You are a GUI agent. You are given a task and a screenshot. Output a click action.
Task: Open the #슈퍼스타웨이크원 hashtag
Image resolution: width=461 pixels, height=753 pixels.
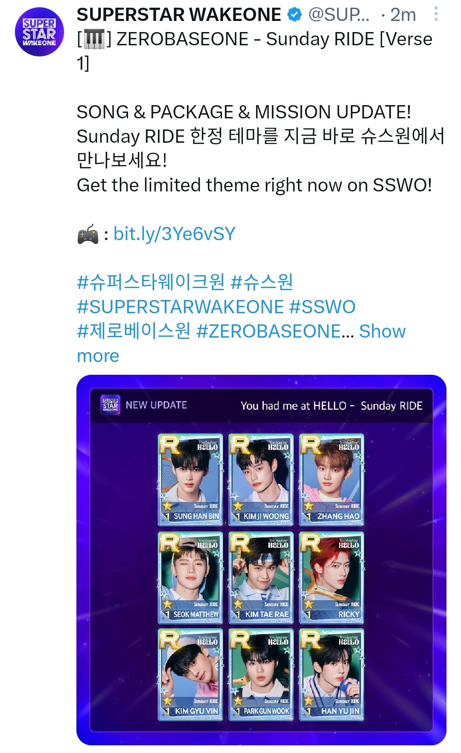pyautogui.click(x=151, y=282)
